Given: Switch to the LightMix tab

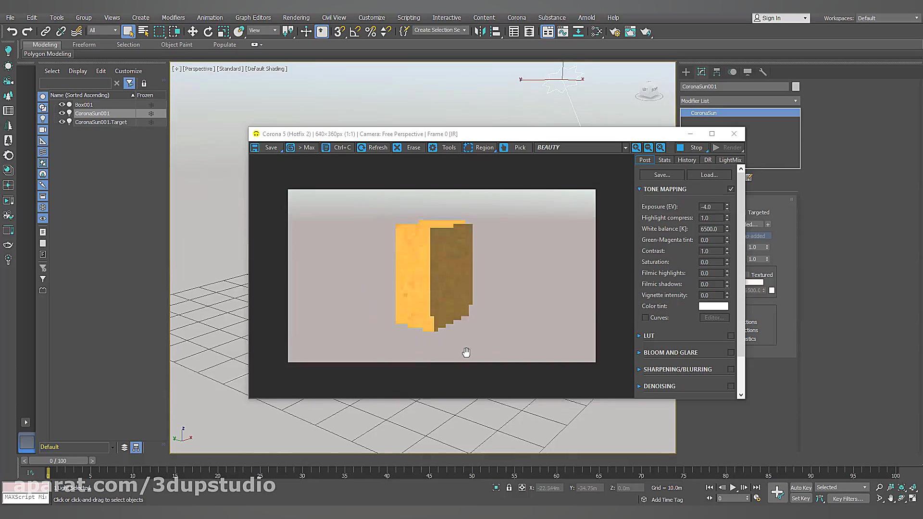Looking at the screenshot, I should coord(730,160).
